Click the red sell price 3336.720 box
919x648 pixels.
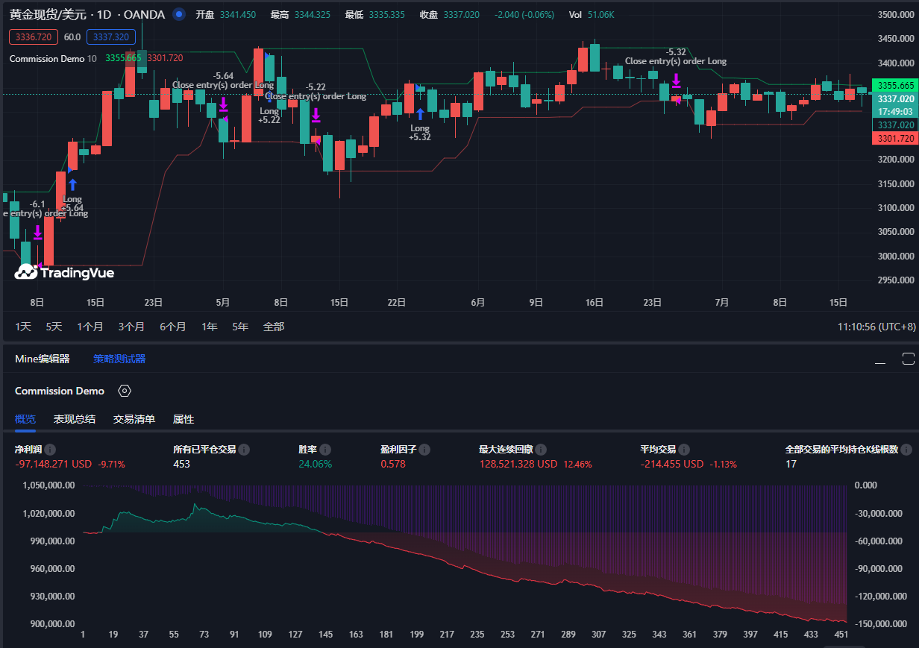click(34, 37)
